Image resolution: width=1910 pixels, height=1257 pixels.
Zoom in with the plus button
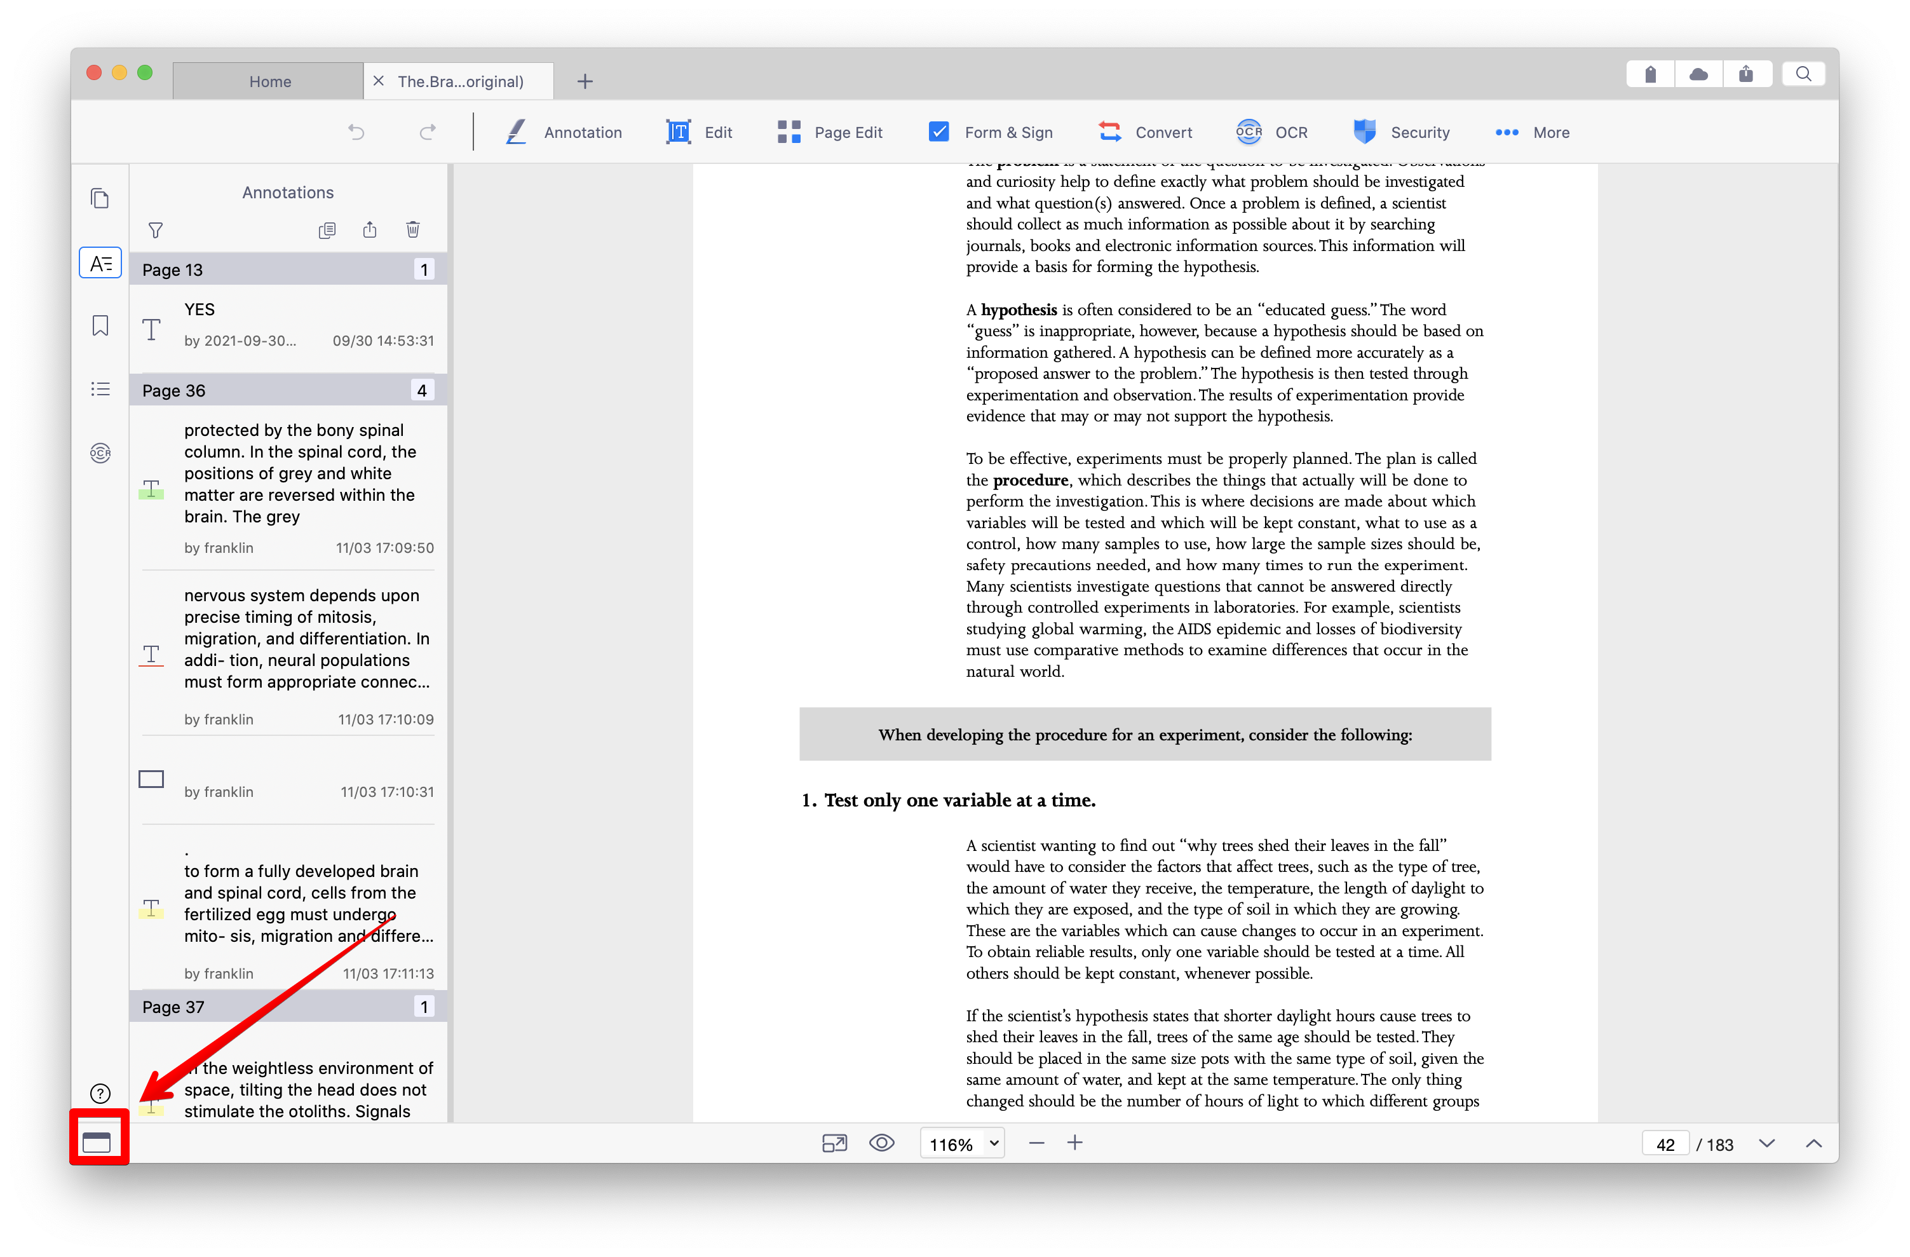1074,1142
